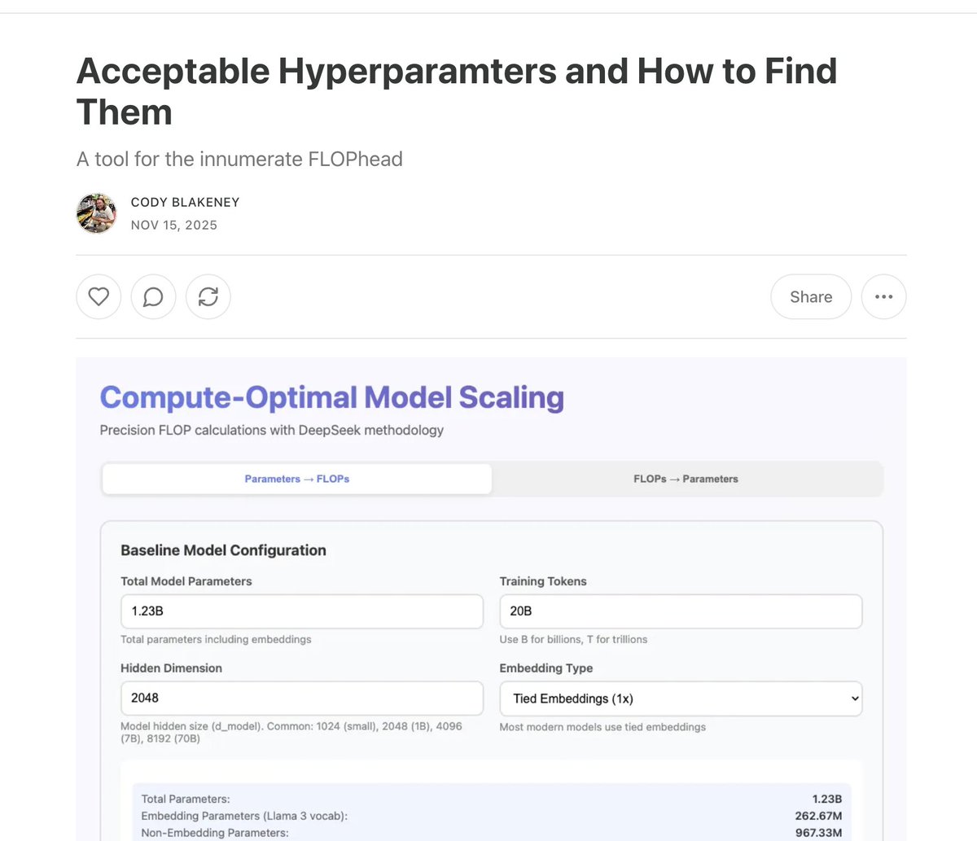Restack the post via the restack icon
The image size is (977, 841).
[208, 296]
